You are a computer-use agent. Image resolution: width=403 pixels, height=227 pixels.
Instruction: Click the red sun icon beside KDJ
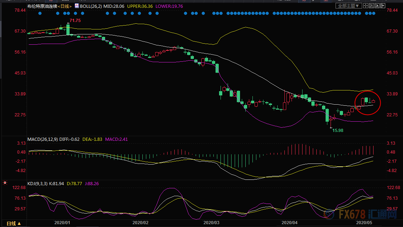(5, 183)
